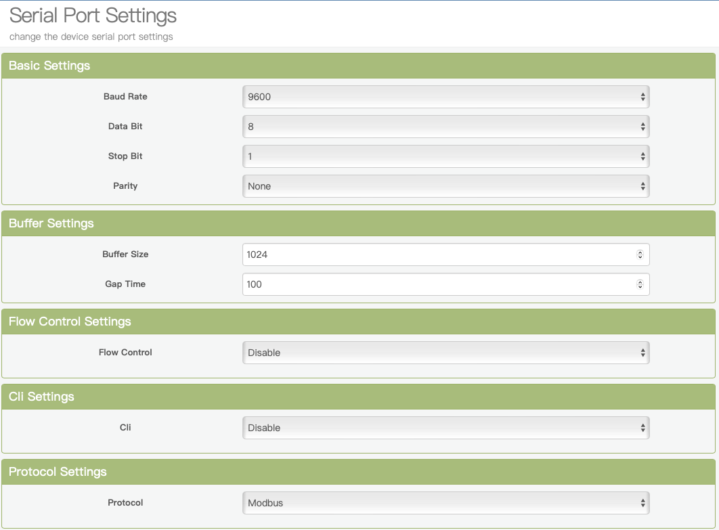This screenshot has width=719, height=530.
Task: Click the Buffer Size stepper arrows
Action: [640, 255]
